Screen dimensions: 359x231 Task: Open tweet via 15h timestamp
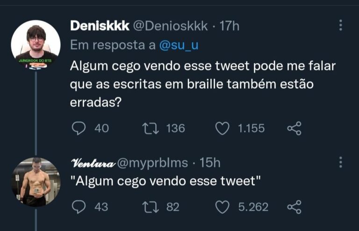210,162
